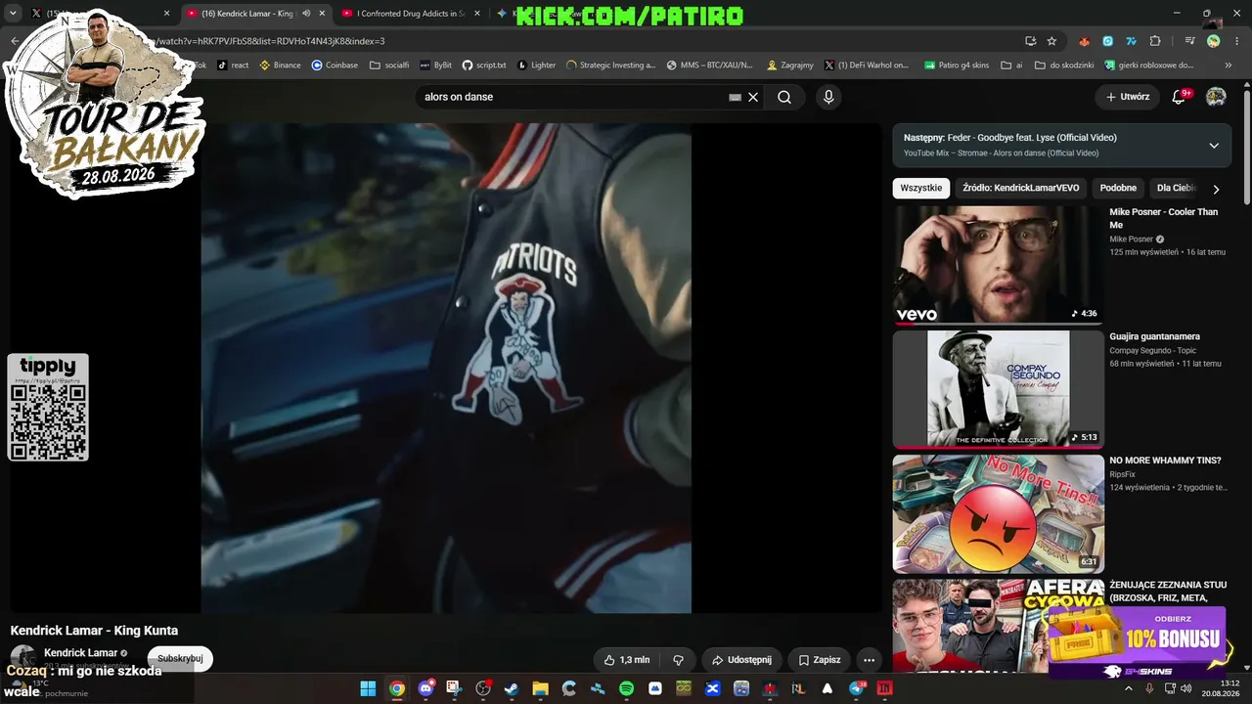Open the Coinbase bookmark
The height and width of the screenshot is (704, 1252).
tap(335, 66)
